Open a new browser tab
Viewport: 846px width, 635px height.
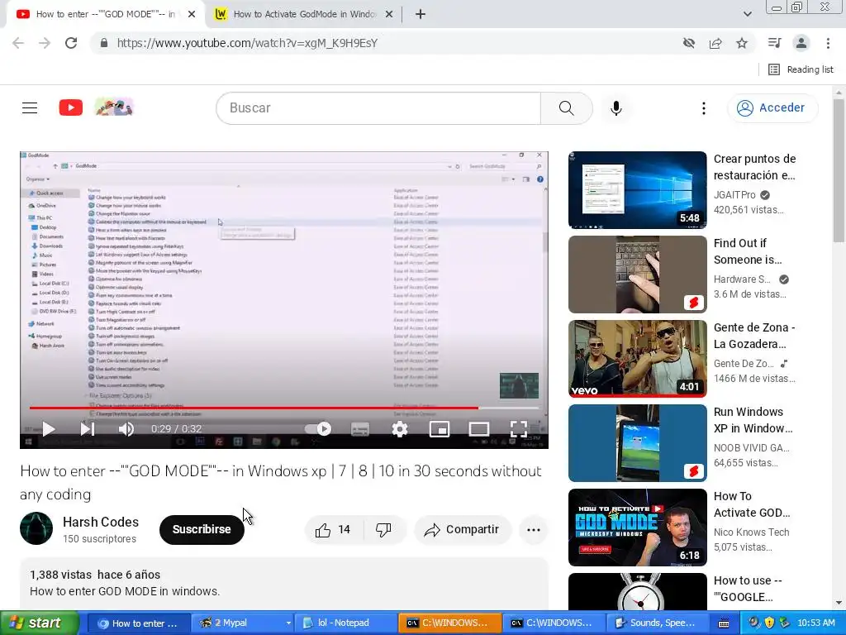(421, 14)
